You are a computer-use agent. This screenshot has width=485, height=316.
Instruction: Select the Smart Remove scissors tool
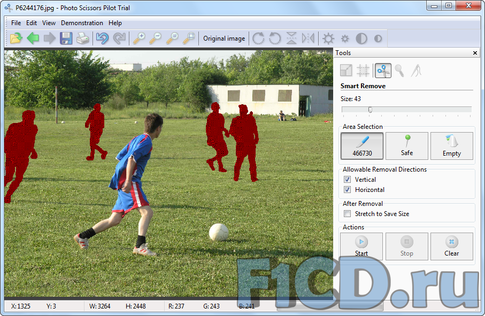pyautogui.click(x=383, y=71)
